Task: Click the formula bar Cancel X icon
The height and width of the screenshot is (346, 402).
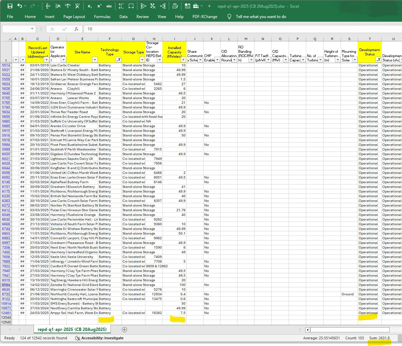Action: click(52, 29)
